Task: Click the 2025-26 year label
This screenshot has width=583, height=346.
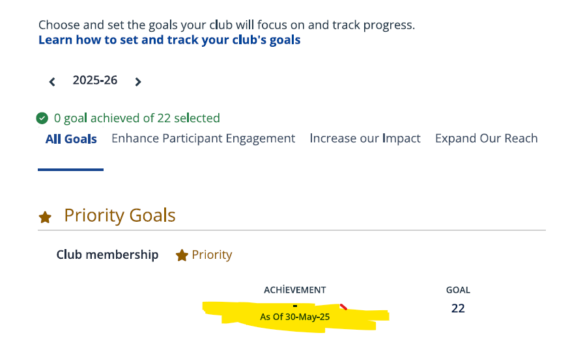Action: (x=95, y=81)
